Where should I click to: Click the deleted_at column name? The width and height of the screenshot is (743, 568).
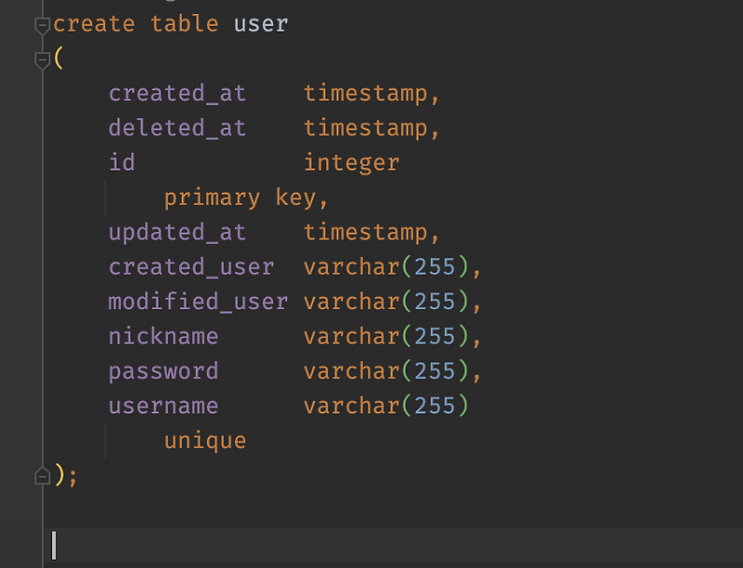coord(177,128)
